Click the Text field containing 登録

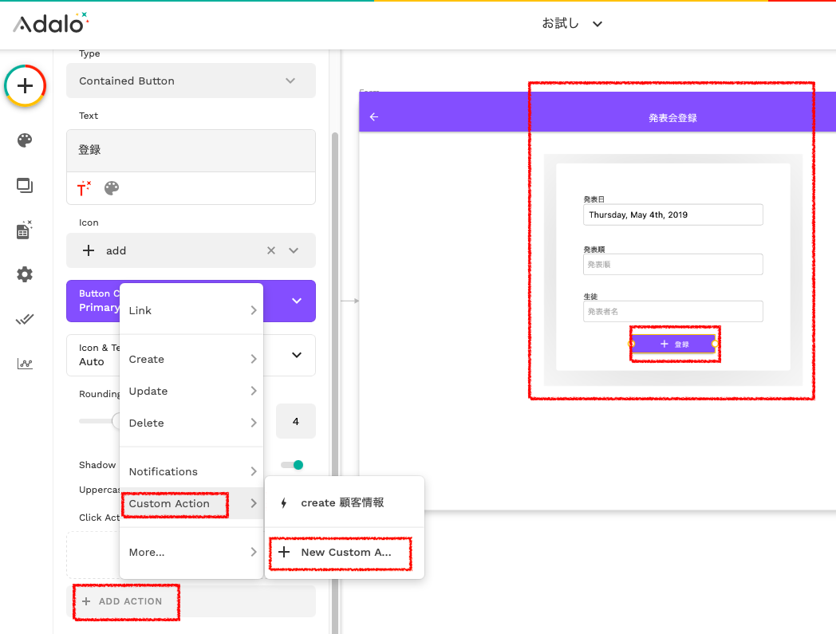pos(191,151)
